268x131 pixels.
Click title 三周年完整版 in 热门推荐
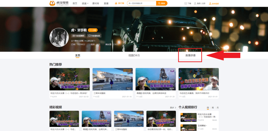click(99, 93)
